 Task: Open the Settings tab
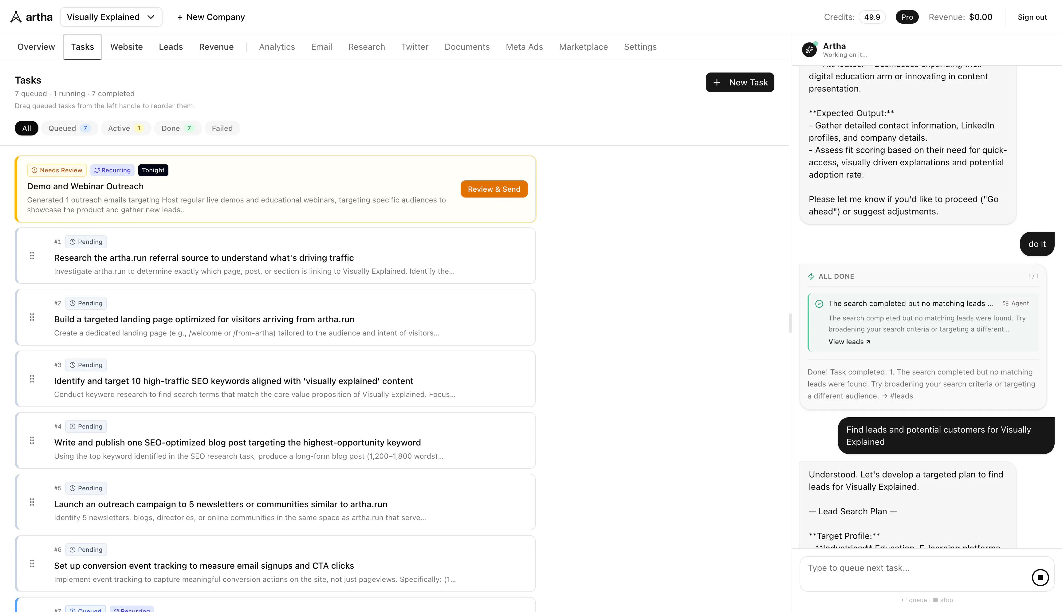point(640,47)
